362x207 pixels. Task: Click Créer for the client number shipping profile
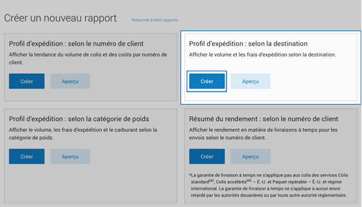tap(27, 81)
